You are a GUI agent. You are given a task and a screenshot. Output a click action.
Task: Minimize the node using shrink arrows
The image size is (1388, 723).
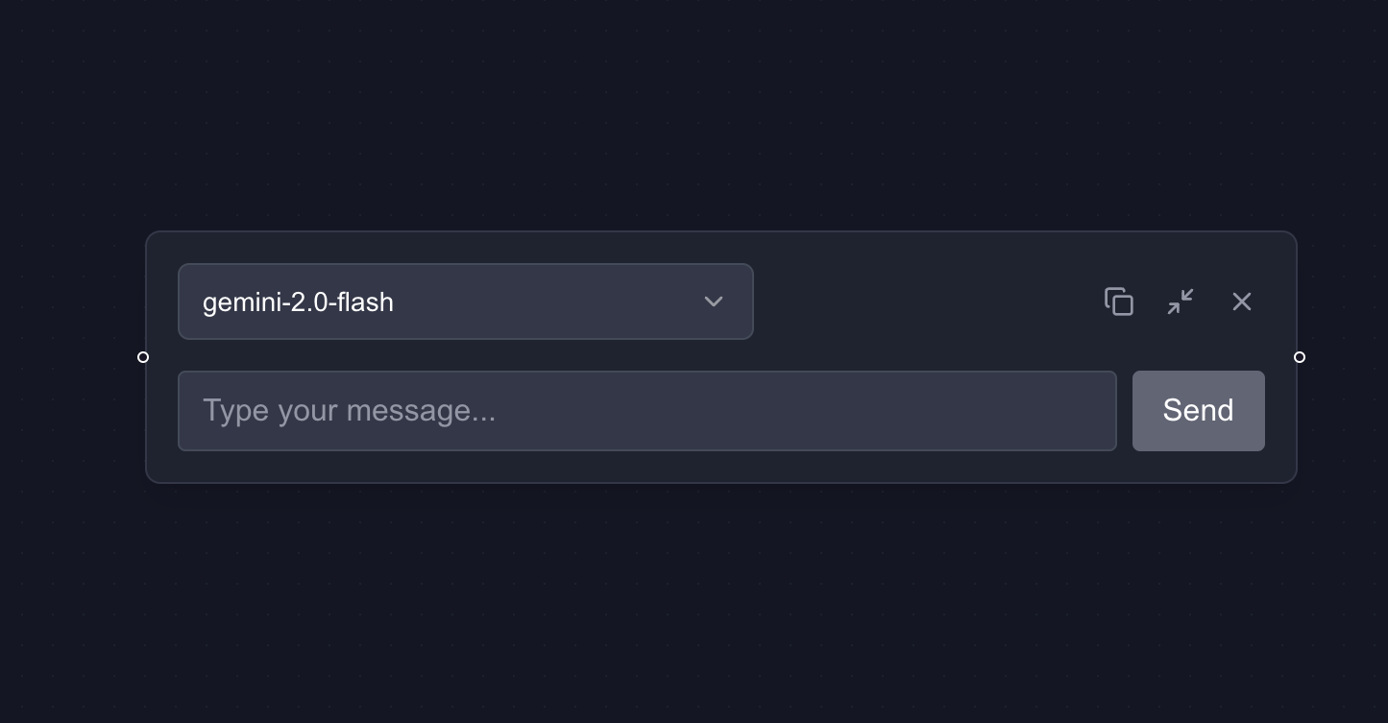click(1181, 301)
